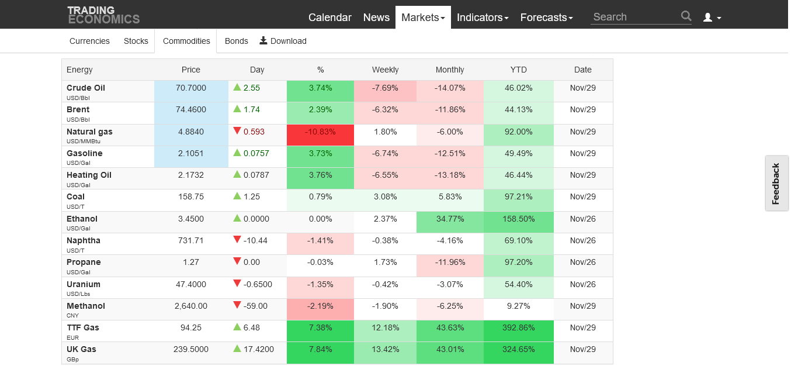Go to the News page
This screenshot has width=798, height=376.
[376, 18]
